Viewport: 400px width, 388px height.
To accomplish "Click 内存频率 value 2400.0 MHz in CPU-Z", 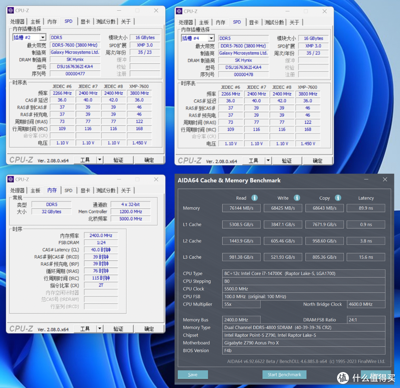I will tap(101, 235).
